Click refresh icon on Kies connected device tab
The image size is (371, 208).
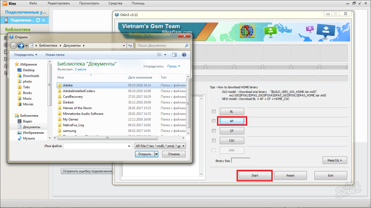(38, 20)
